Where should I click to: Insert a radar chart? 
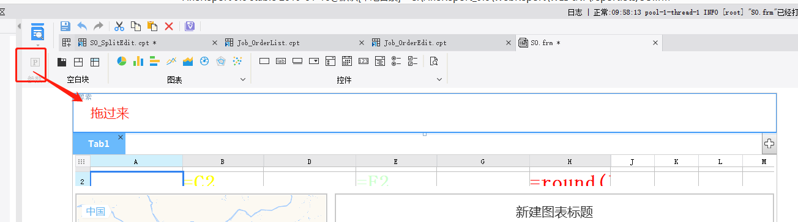click(221, 61)
